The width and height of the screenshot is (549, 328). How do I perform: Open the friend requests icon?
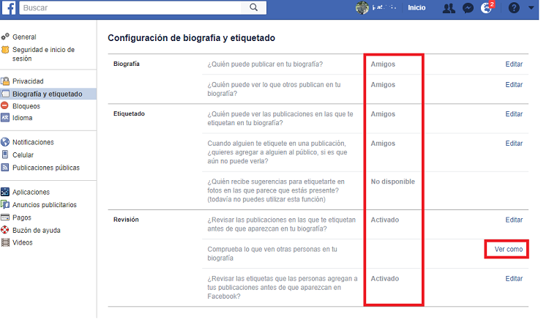[x=449, y=8]
